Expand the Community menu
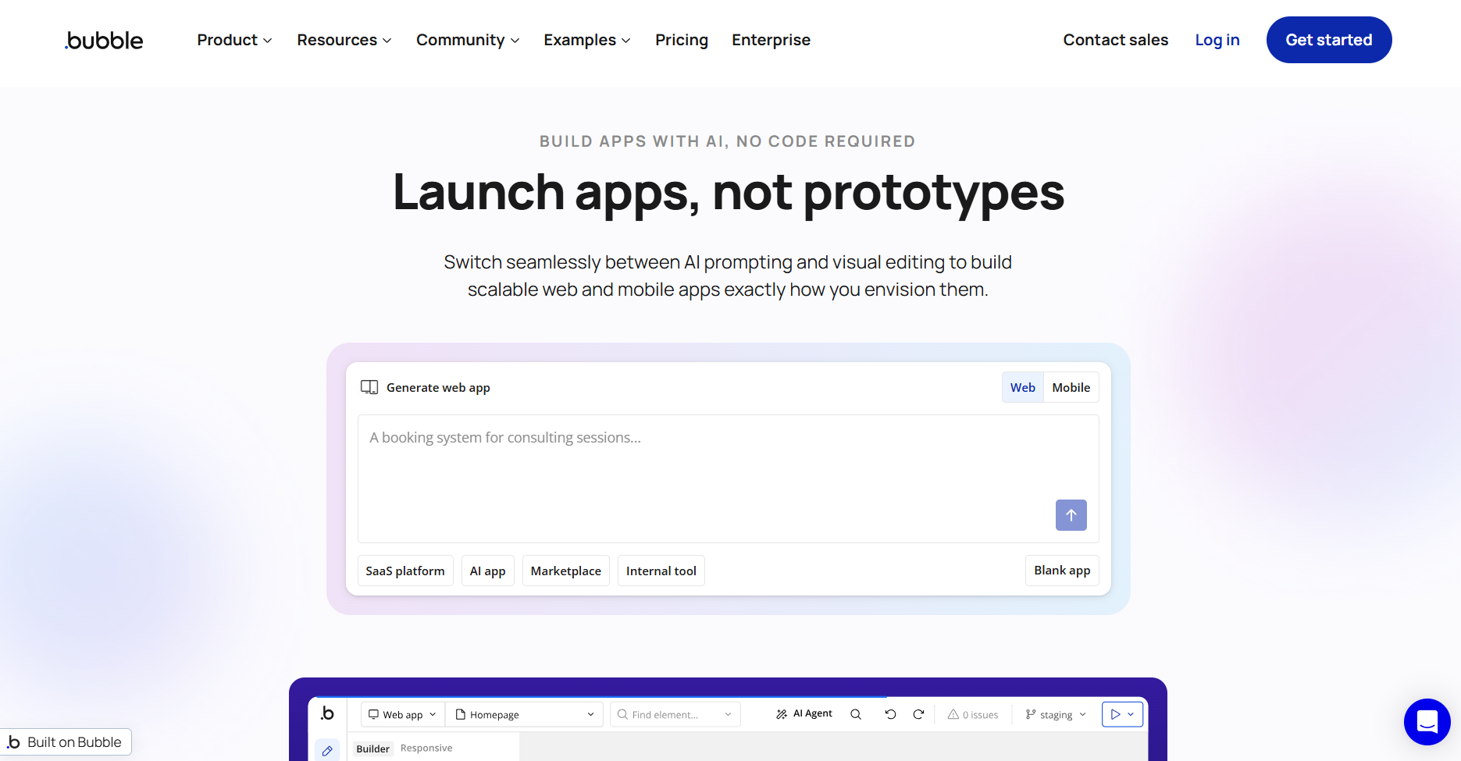1461x761 pixels. tap(468, 40)
